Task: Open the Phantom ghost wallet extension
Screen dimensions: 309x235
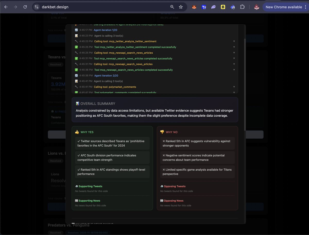Action: click(213, 7)
